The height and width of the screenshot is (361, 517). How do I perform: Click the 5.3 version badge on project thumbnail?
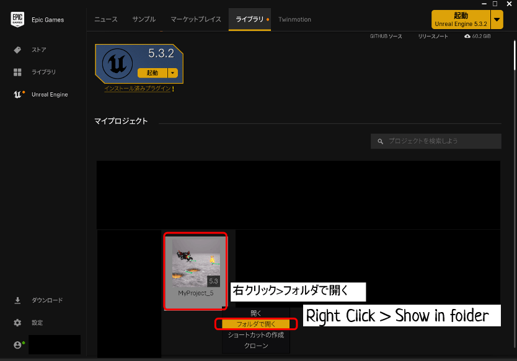click(x=213, y=281)
